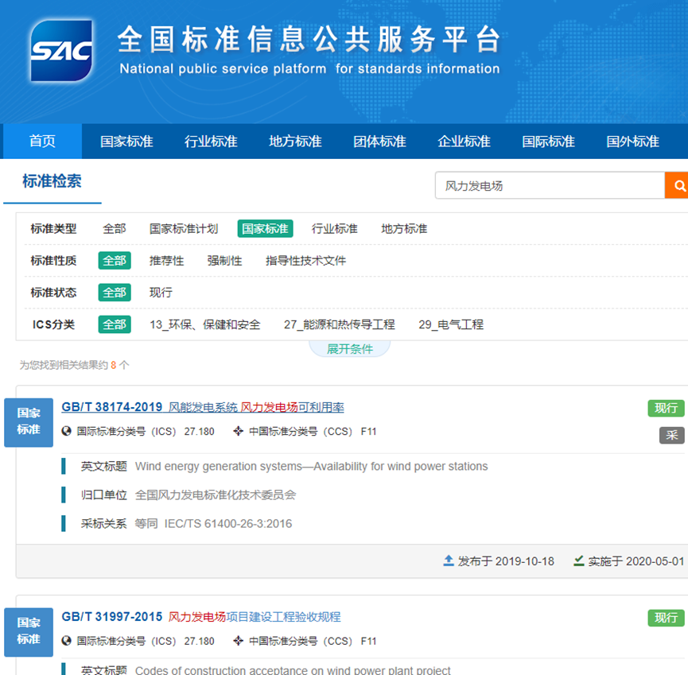Toggle 标准状态 全部 filter
The height and width of the screenshot is (675, 688).
(115, 293)
